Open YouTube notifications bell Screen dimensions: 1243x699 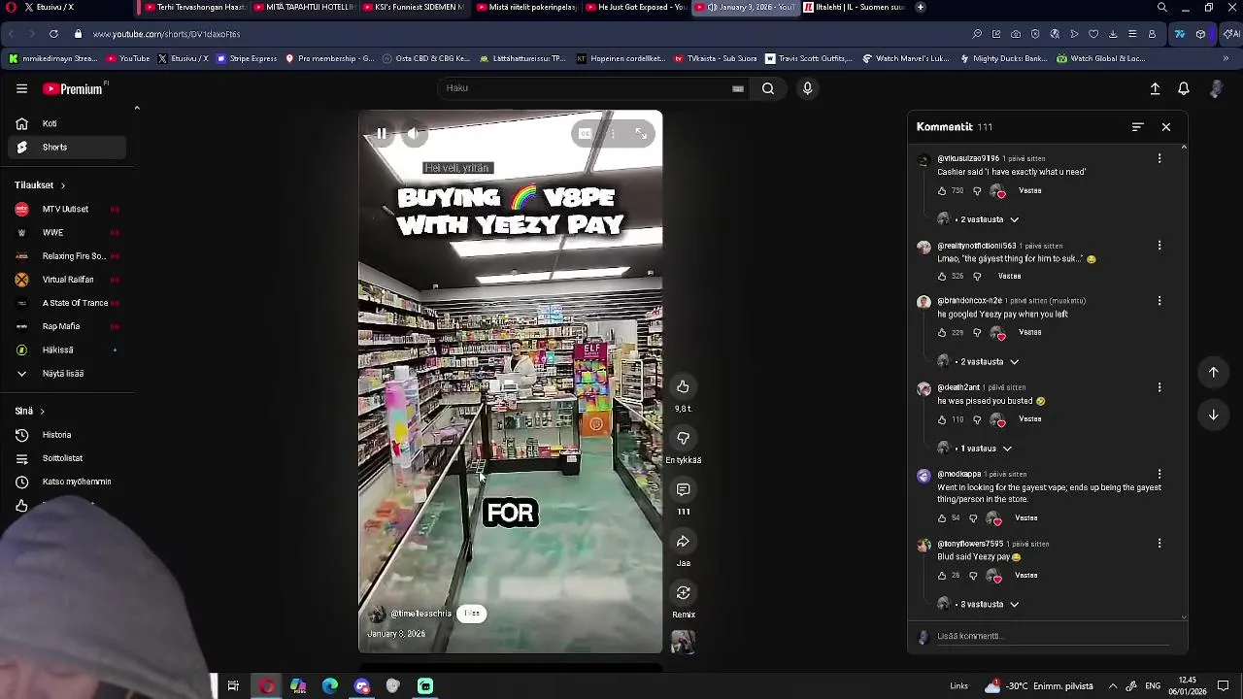[x=1184, y=88]
